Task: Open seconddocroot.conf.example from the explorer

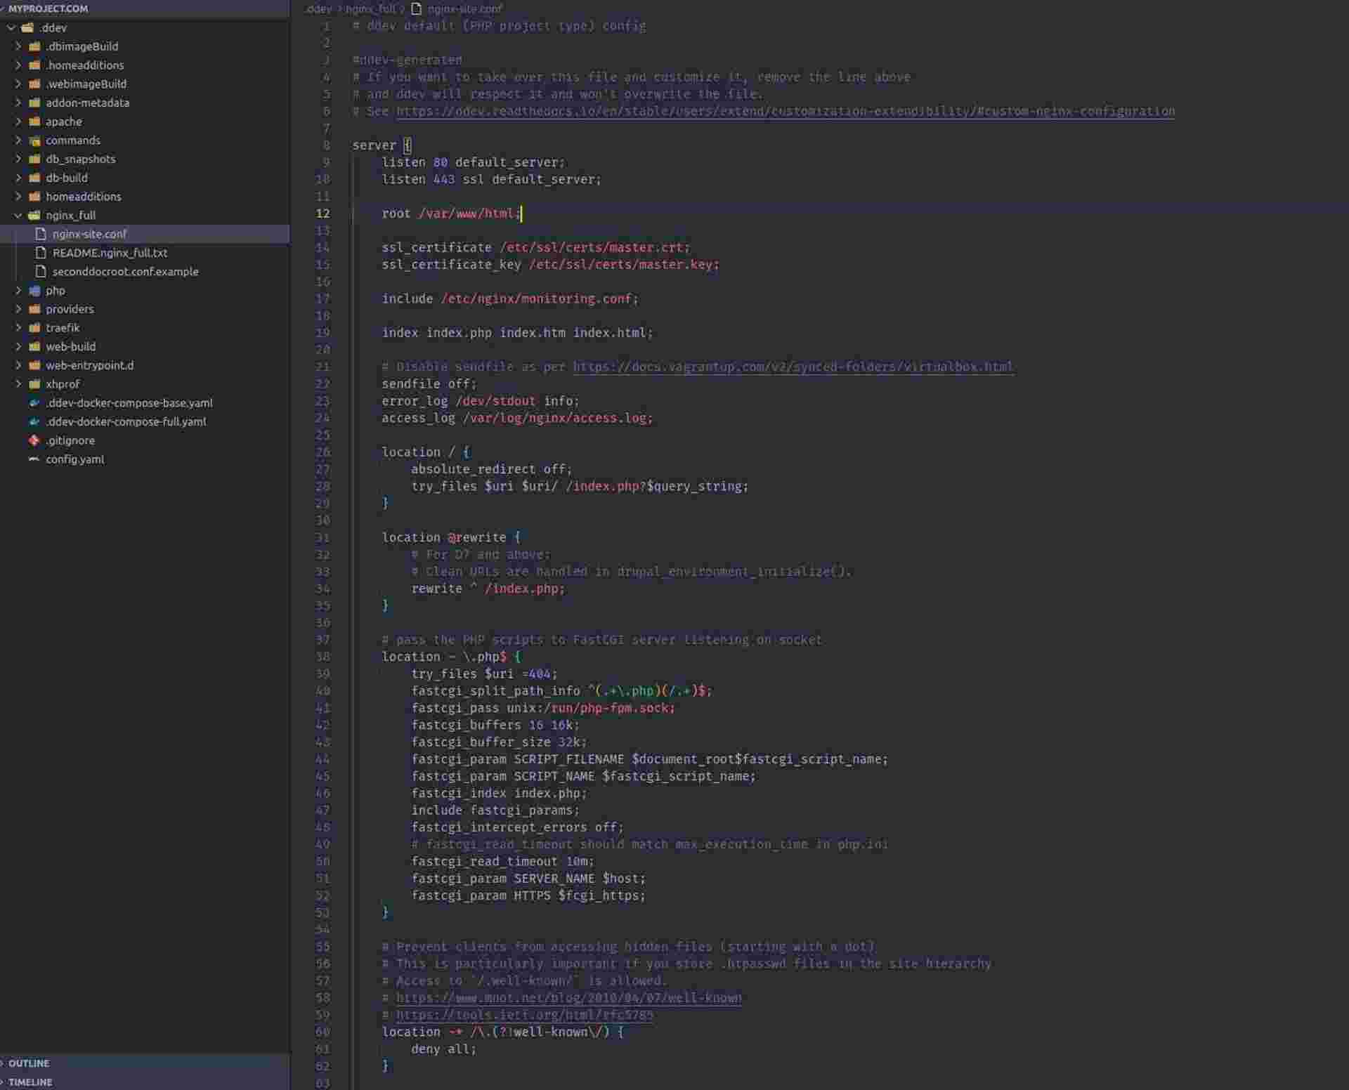Action: click(x=145, y=272)
